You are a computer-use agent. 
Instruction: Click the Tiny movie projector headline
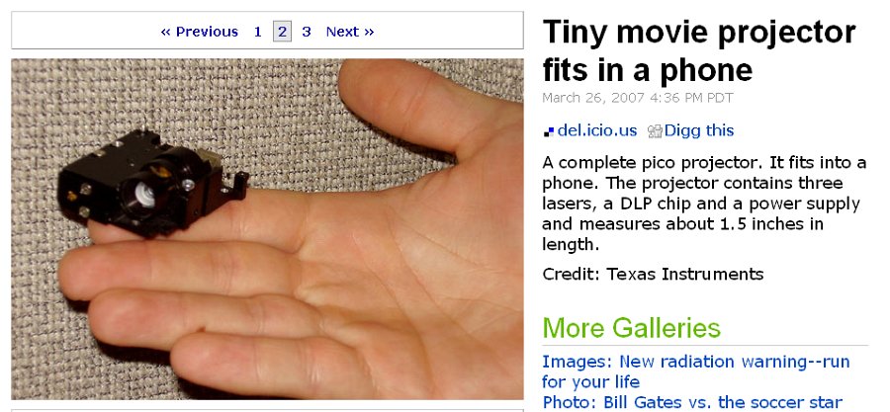[699, 51]
